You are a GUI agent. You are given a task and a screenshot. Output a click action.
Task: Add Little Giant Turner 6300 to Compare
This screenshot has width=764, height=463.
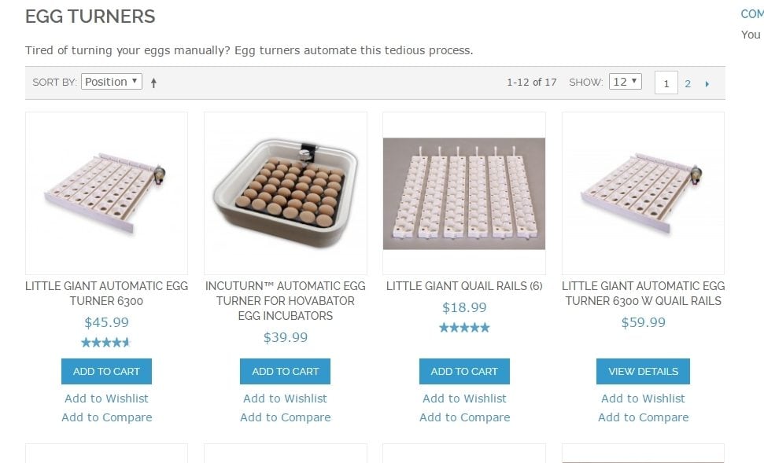click(x=106, y=417)
